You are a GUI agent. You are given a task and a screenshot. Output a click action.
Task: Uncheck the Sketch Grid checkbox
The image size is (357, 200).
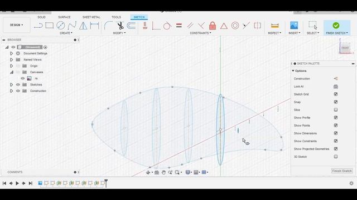pos(336,94)
